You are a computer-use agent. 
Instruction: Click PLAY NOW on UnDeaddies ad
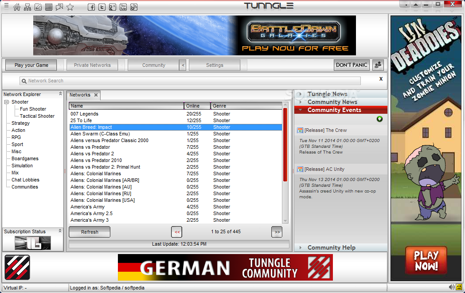coord(426,260)
